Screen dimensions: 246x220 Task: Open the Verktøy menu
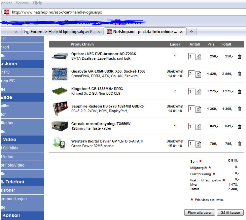tap(22, 3)
